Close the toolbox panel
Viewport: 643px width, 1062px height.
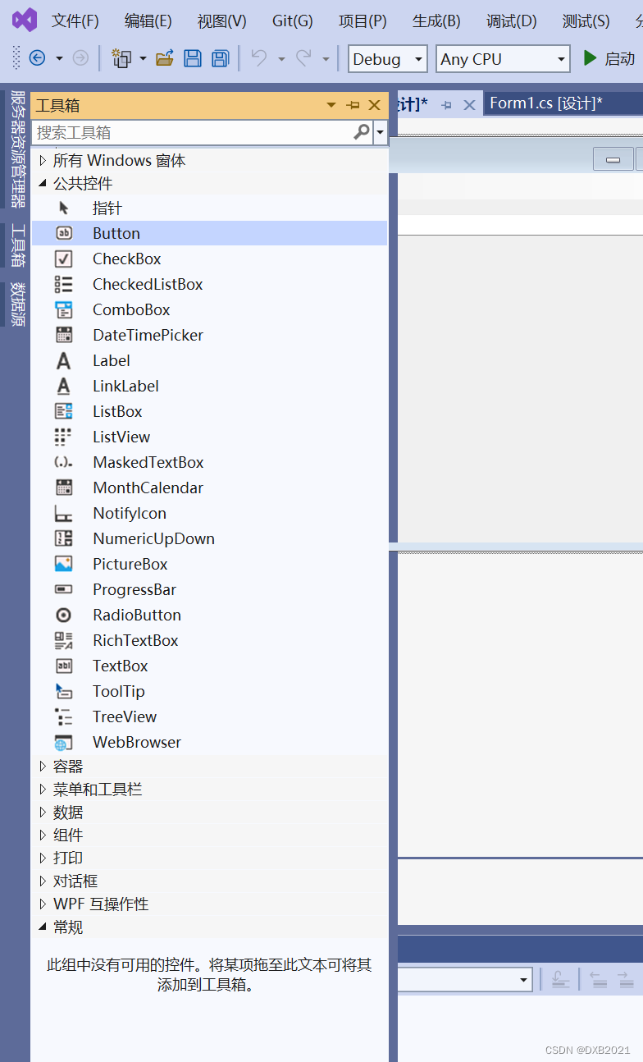click(374, 105)
